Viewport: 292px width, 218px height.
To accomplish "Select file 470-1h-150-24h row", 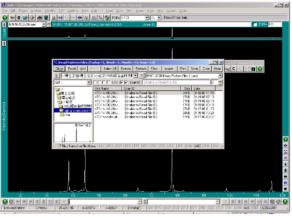I will click(155, 113).
